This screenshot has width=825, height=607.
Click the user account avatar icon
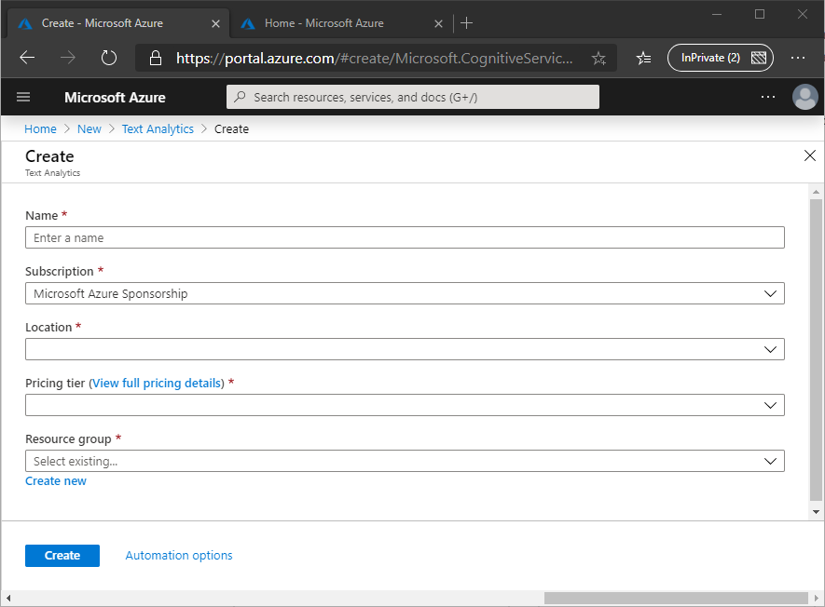[804, 97]
